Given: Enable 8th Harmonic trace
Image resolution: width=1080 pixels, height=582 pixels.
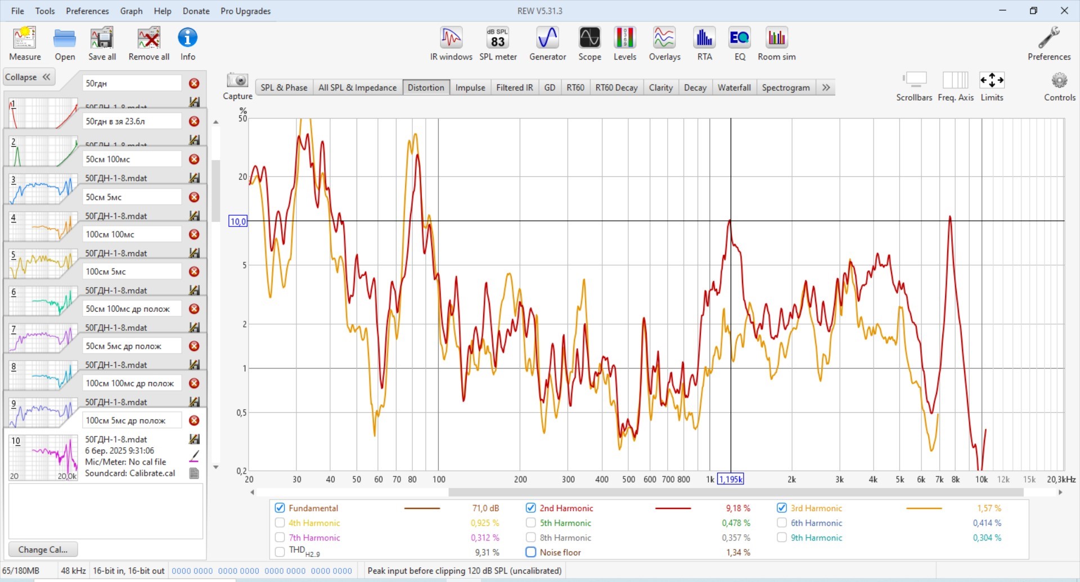Looking at the screenshot, I should click(530, 538).
